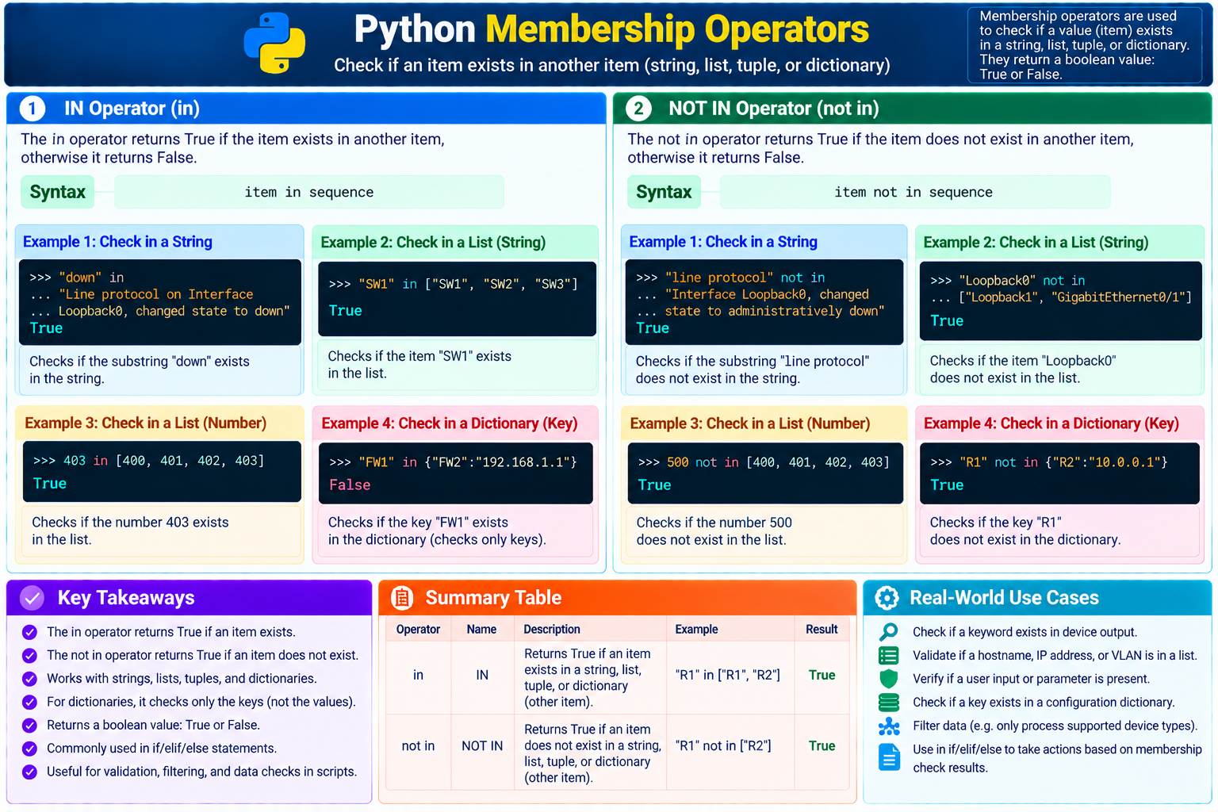Click the "Example 2: Check in a List (String)" heading under IN Operator

pos(433,243)
